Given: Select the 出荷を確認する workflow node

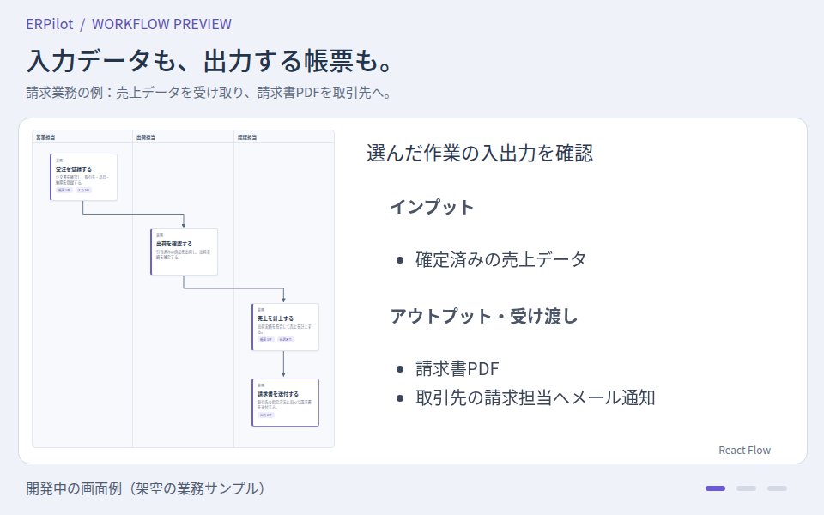Looking at the screenshot, I should coord(184,251).
